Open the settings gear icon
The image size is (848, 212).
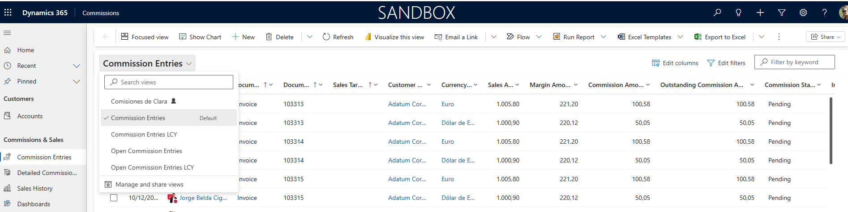coord(803,12)
